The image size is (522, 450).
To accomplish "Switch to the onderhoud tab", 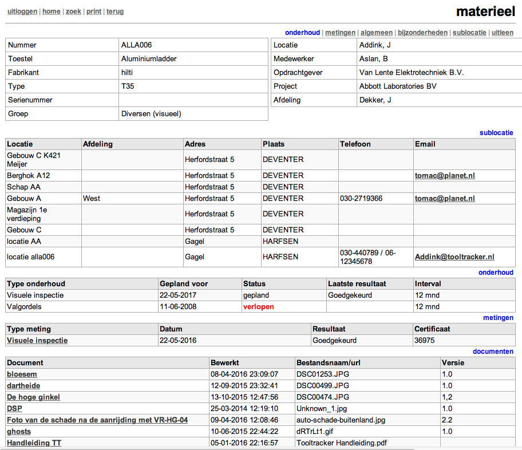I will [302, 33].
